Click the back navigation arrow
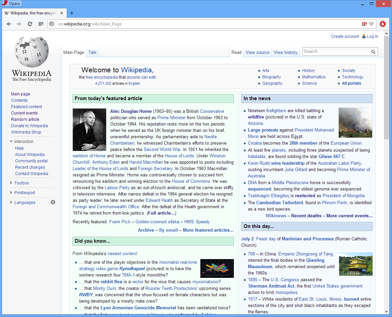Screen dimensions: 392x317 coord(9,24)
